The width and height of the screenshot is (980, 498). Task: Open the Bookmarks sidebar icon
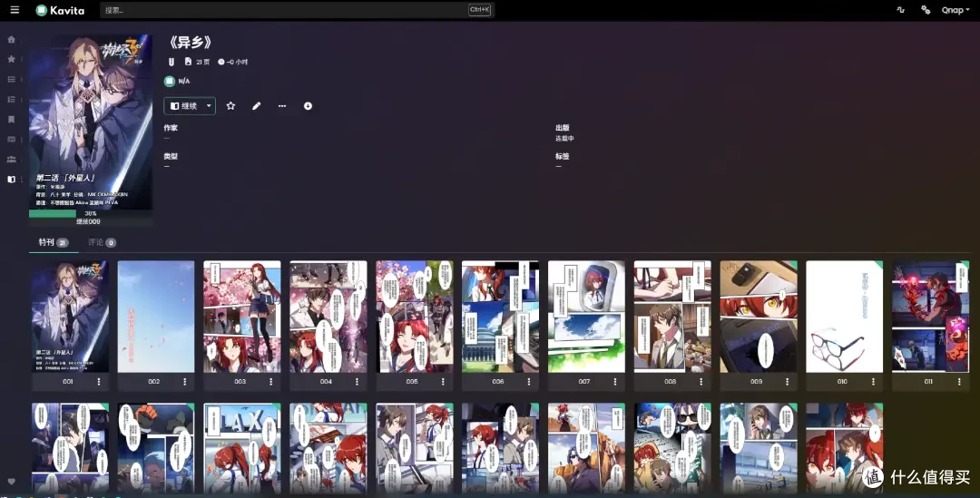(x=11, y=120)
